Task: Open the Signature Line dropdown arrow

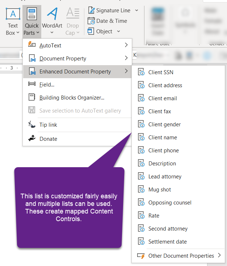Action: [x=136, y=10]
